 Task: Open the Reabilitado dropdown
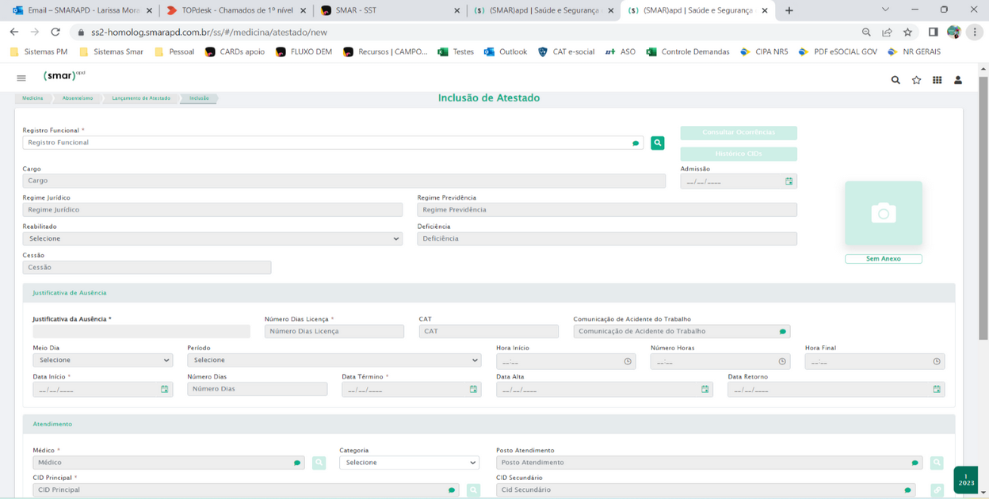tap(212, 238)
